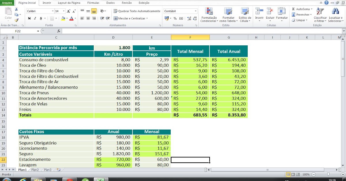Open font name Calibri dropdown

(53, 11)
